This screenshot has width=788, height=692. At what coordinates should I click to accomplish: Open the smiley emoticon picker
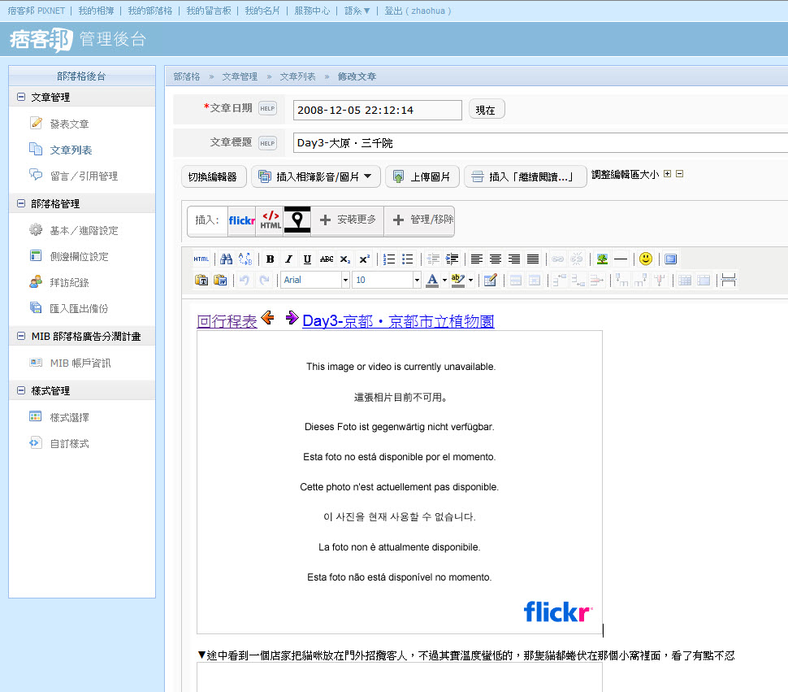(x=646, y=259)
